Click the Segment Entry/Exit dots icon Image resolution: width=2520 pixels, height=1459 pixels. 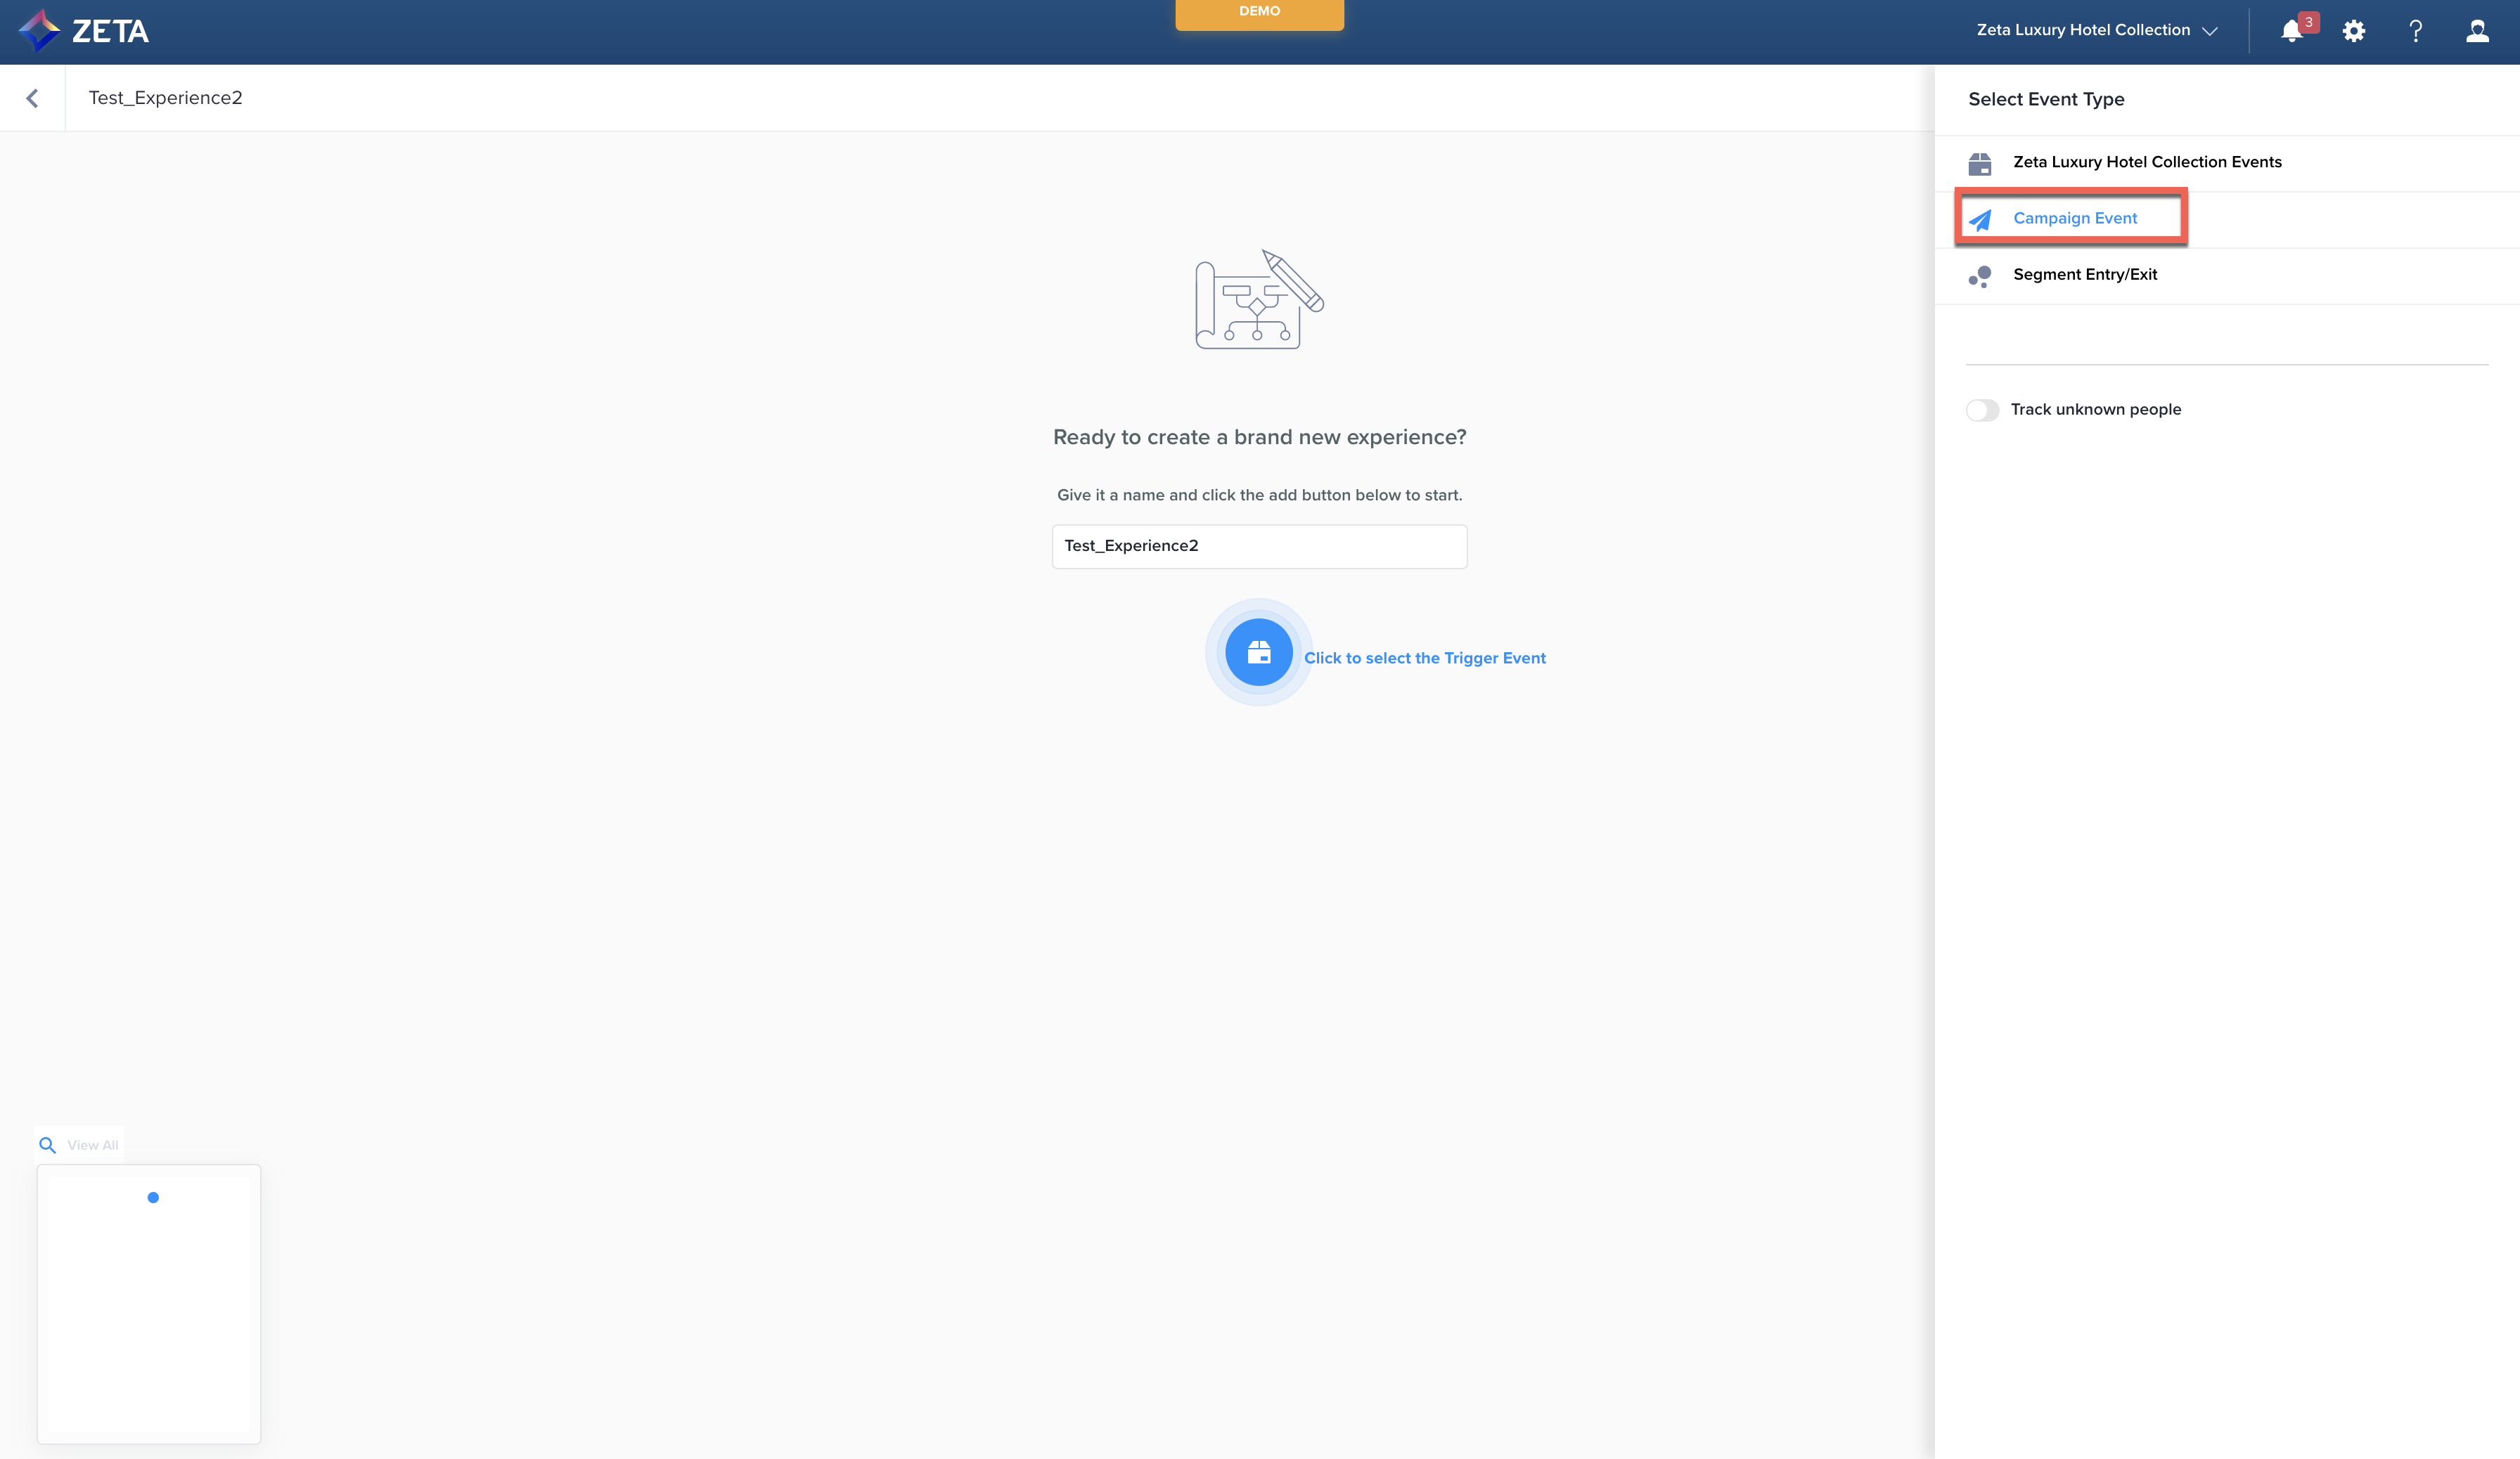click(x=1980, y=275)
